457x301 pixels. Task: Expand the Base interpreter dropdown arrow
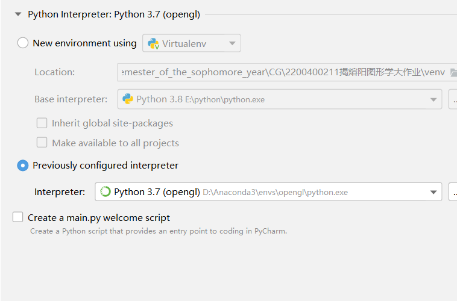point(433,99)
